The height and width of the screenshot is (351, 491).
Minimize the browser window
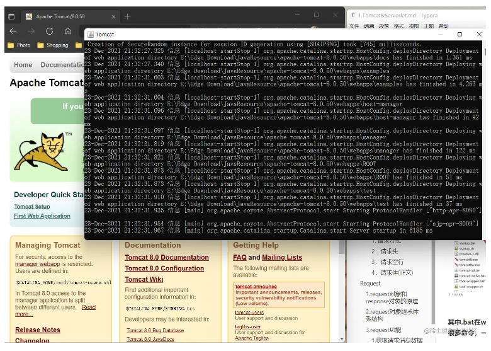298,15
